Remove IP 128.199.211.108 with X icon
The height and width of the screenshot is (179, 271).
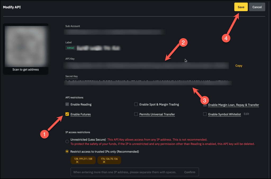click(77, 162)
